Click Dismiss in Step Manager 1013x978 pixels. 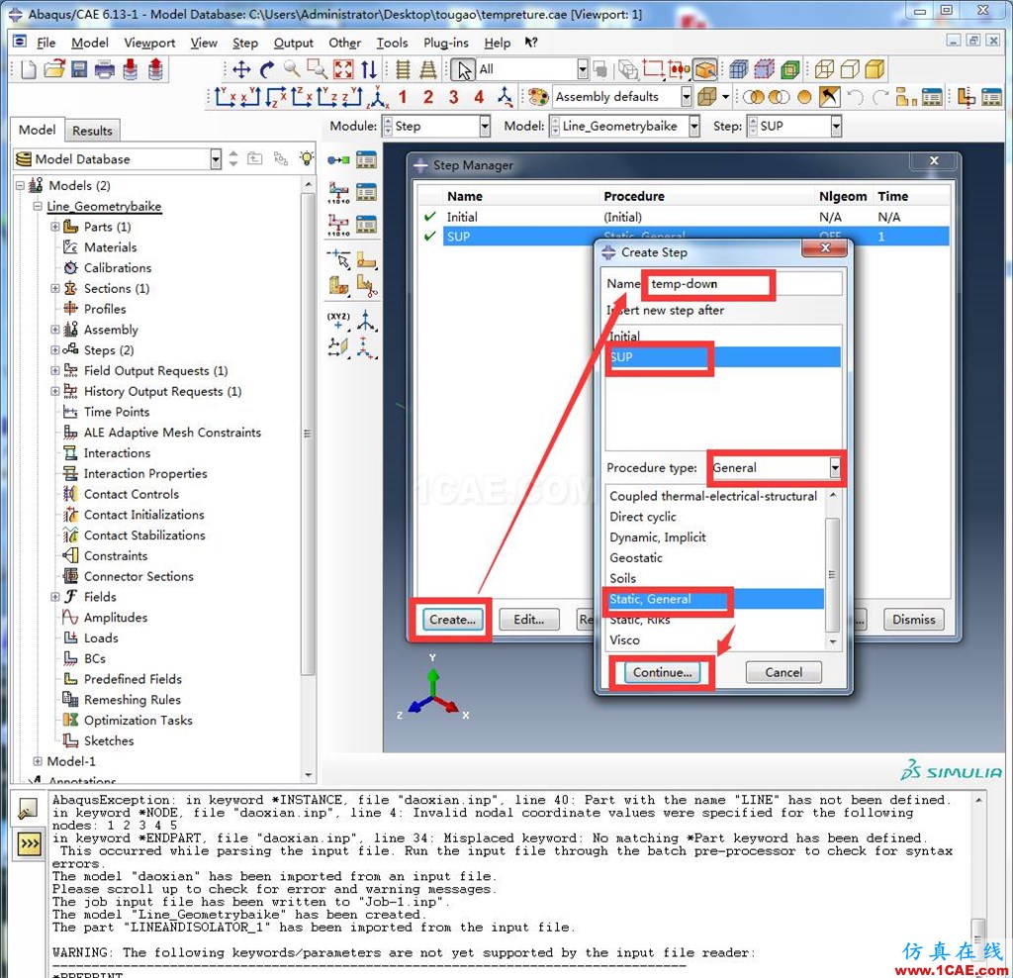[x=913, y=620]
